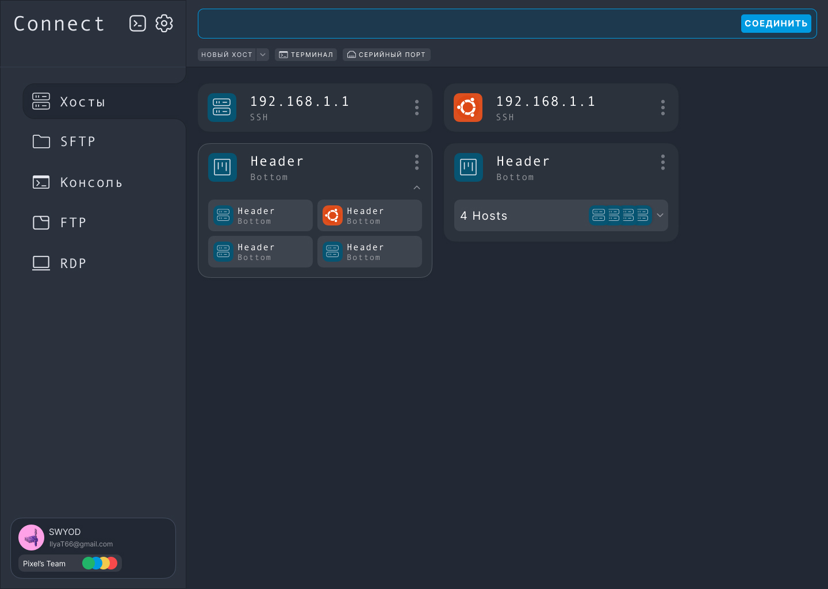
Task: Open the terminal icon beside the Connect logo
Action: point(138,24)
